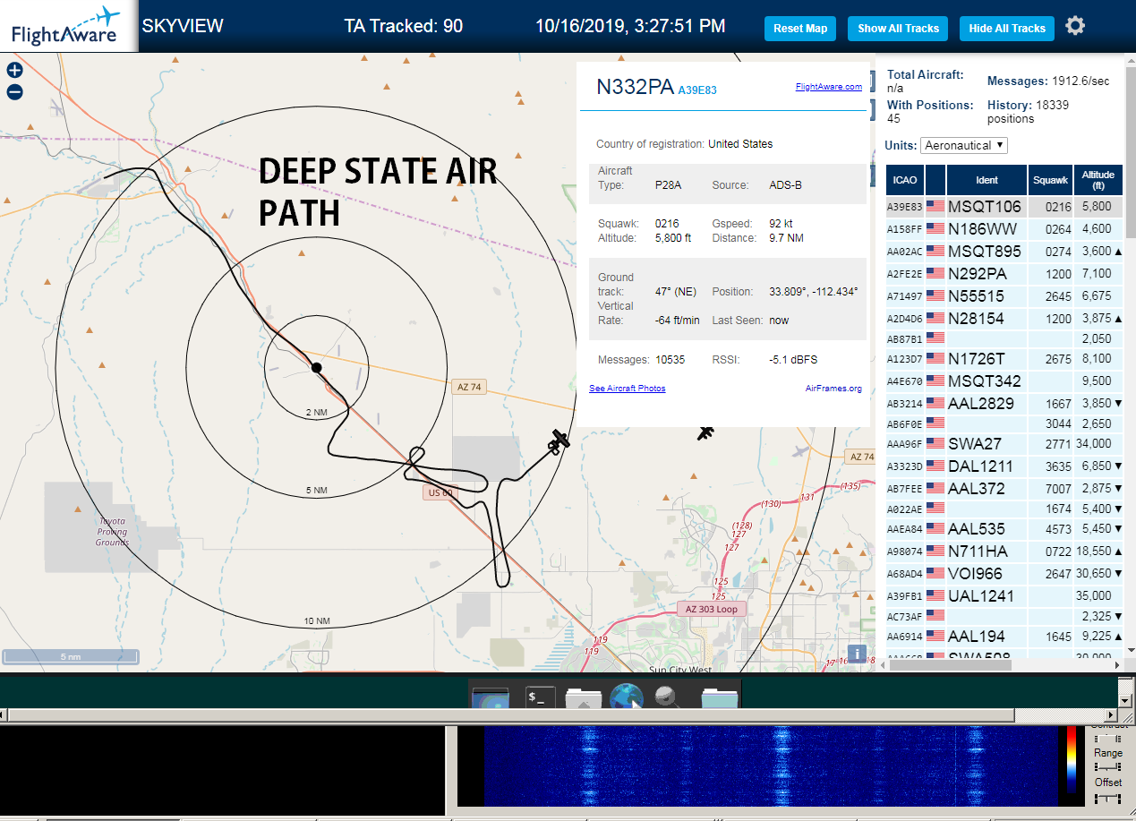Click the show desktop dock icon
Image resolution: width=1136 pixels, height=821 pixels.
coord(490,698)
